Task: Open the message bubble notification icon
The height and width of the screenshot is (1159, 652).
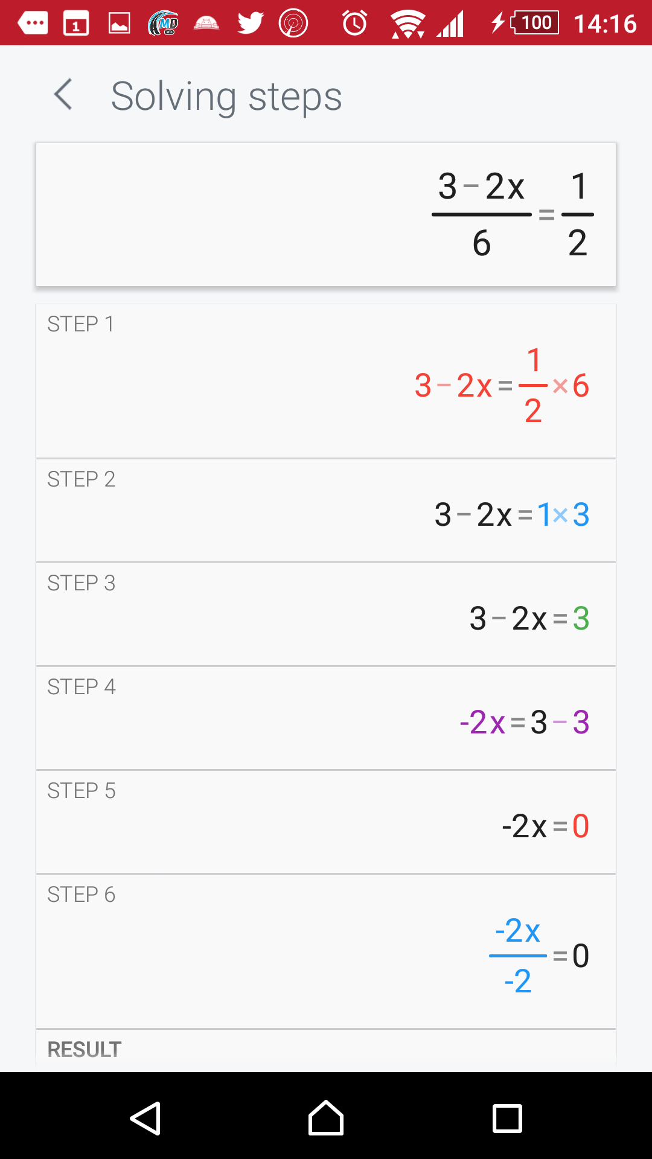Action: 33,24
